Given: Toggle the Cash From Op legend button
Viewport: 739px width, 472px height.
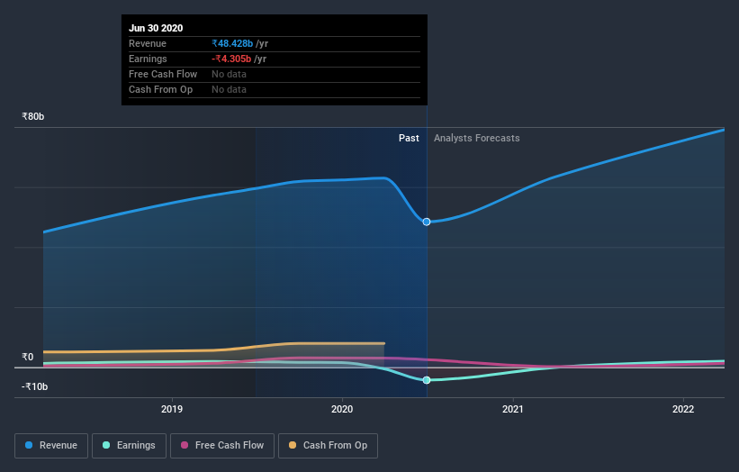Looking at the screenshot, I should click(328, 446).
